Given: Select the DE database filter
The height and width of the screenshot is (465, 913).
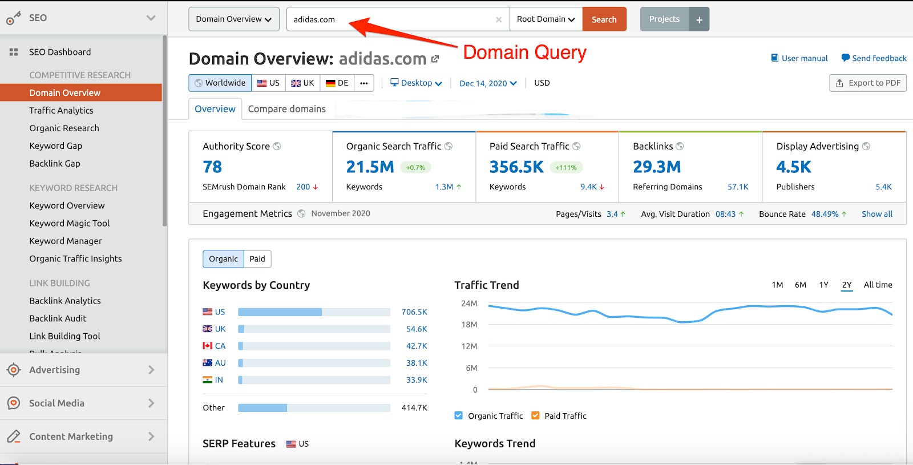Looking at the screenshot, I should tap(337, 83).
